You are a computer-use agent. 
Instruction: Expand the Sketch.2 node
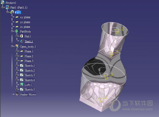pos(17,70)
